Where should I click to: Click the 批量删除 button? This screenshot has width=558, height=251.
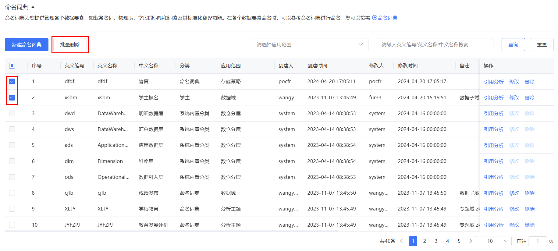tap(70, 45)
